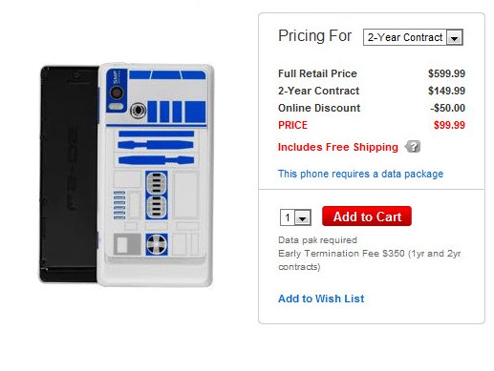Image resolution: width=494 pixels, height=371 pixels.
Task: Click the quantity selector's down arrow
Action: click(x=303, y=217)
